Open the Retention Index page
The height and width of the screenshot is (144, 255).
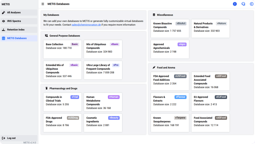(x=16, y=30)
